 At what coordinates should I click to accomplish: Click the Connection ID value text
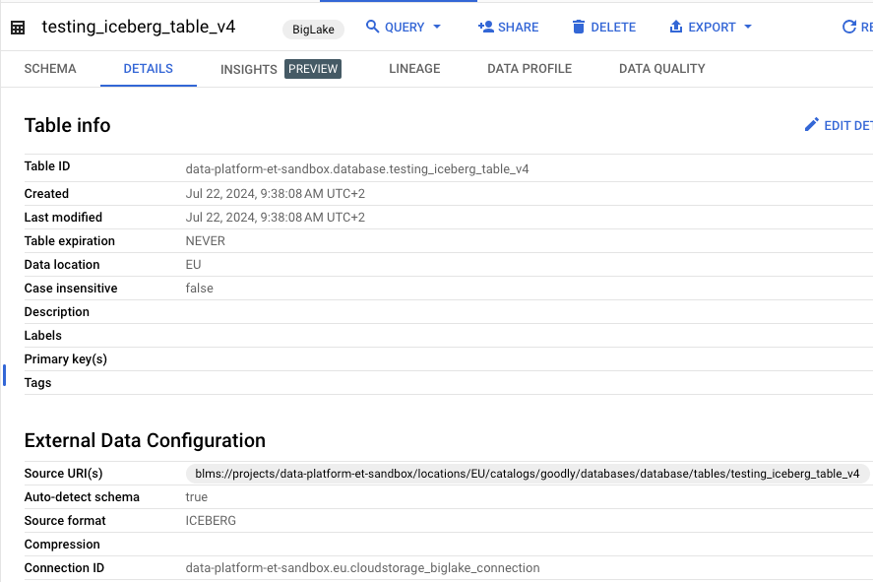tap(362, 568)
